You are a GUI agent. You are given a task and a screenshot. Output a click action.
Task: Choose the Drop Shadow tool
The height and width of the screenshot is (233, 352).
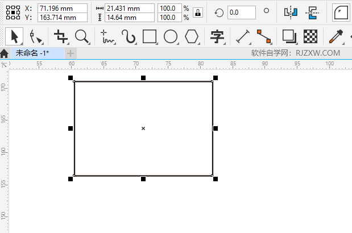pyautogui.click(x=289, y=37)
